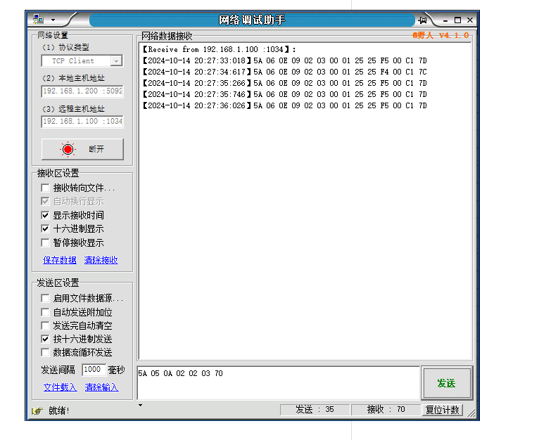Click the 复位计数 reset counter button
Viewport: 558px width, 440px height.
pos(443,410)
